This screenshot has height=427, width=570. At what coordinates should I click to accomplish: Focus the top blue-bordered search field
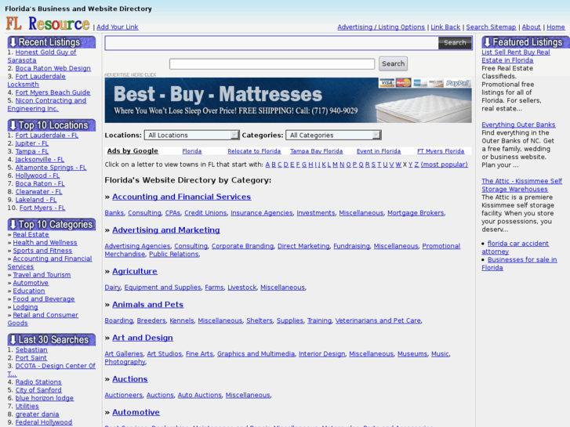coord(271,43)
